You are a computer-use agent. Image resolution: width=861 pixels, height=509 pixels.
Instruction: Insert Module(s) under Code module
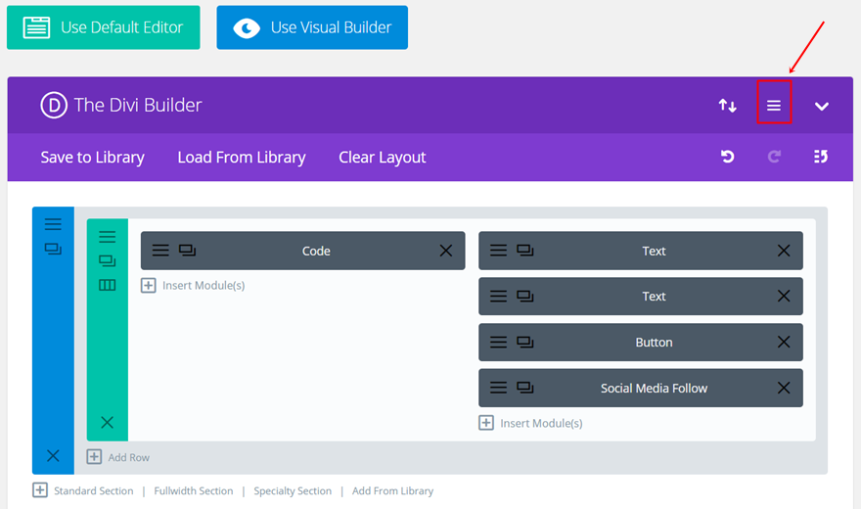pyautogui.click(x=193, y=286)
